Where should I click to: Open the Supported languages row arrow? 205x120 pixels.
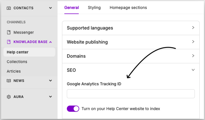click(193, 28)
